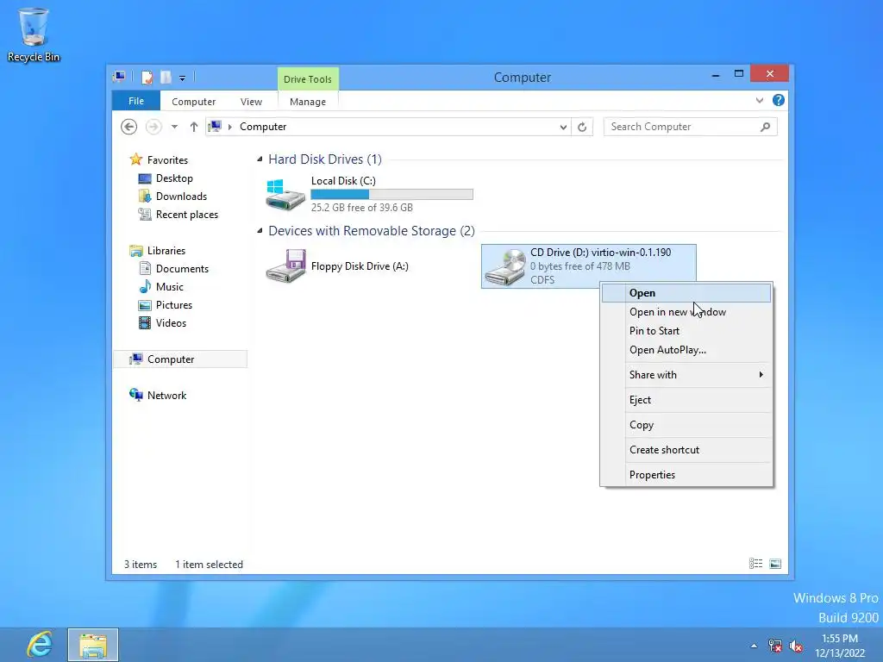883x662 pixels.
Task: Switch to Large icons view in status bar
Action: coord(775,564)
